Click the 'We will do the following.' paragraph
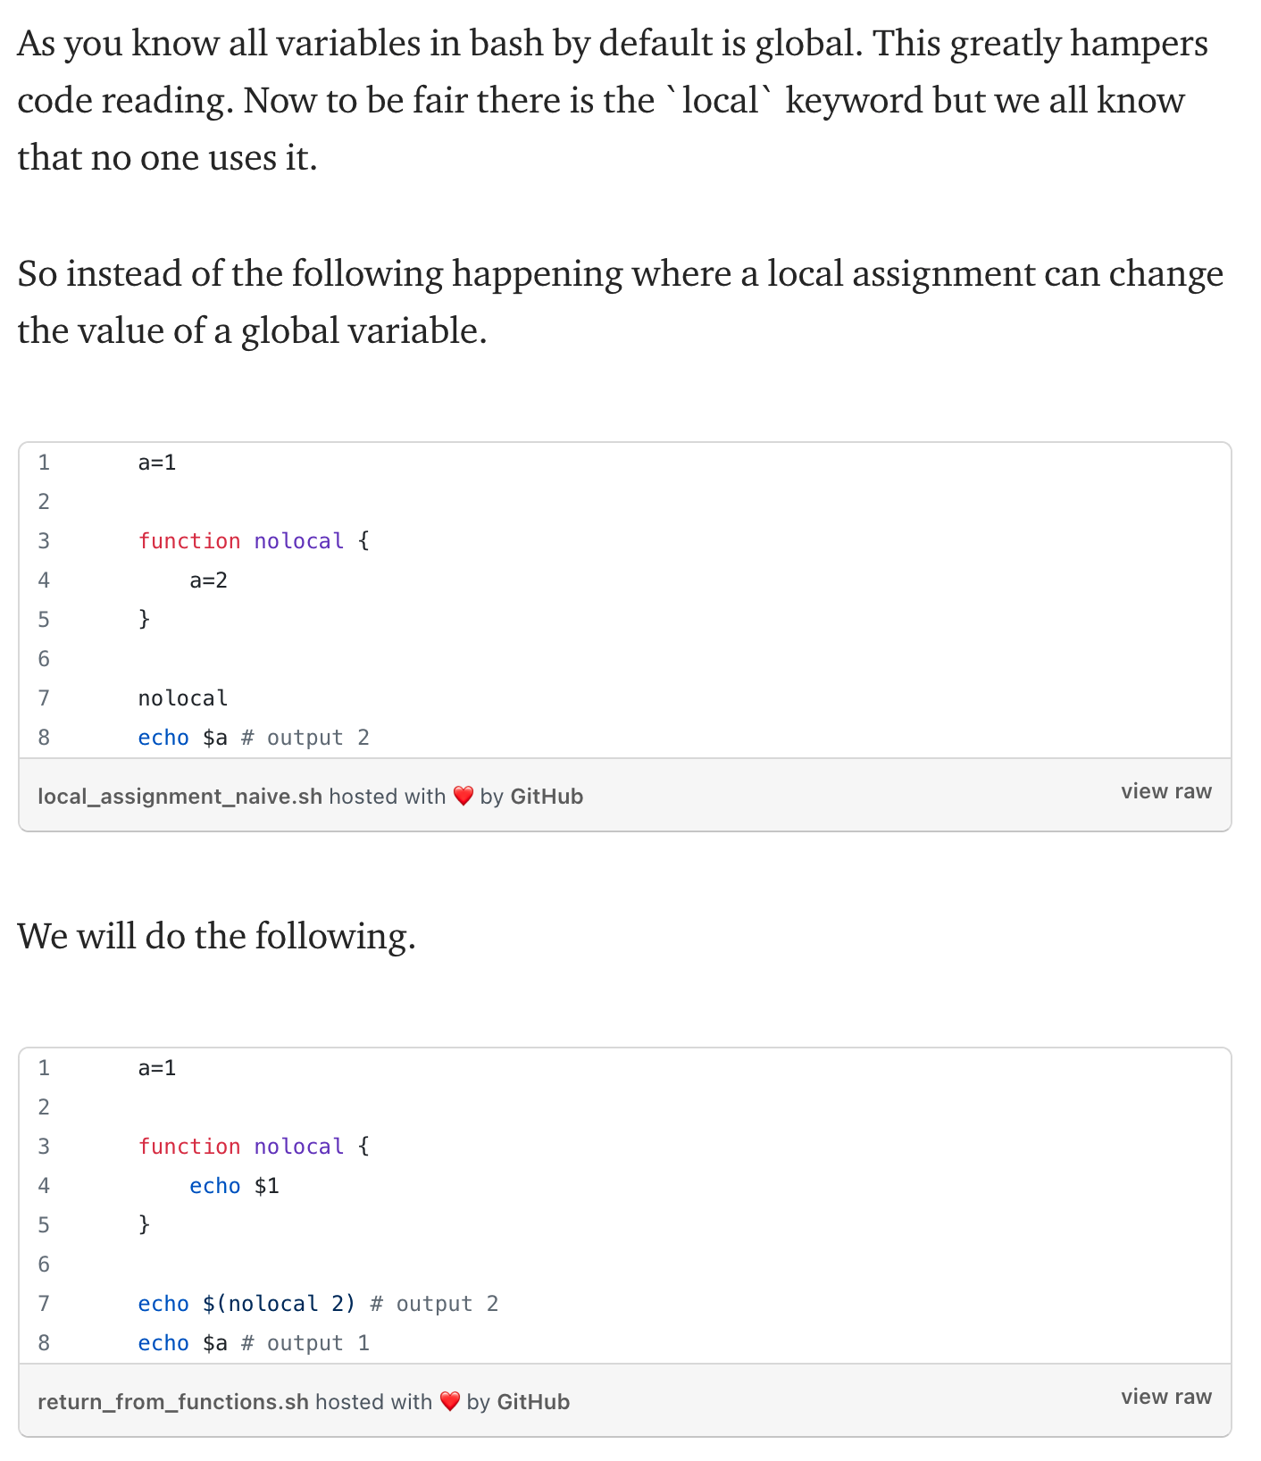Image resolution: width=1261 pixels, height=1461 pixels. [x=216, y=936]
